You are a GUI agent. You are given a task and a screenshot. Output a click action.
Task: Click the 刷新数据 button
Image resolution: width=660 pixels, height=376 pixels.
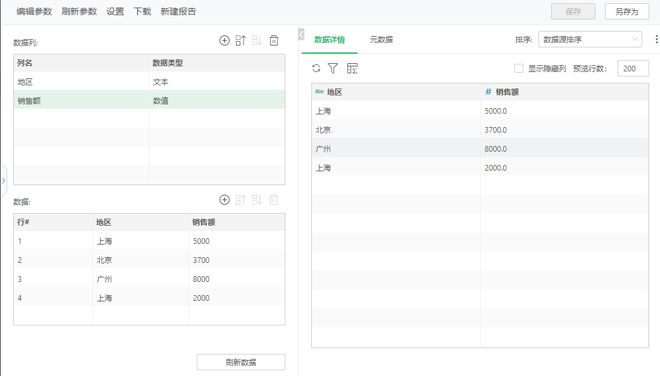click(x=241, y=362)
